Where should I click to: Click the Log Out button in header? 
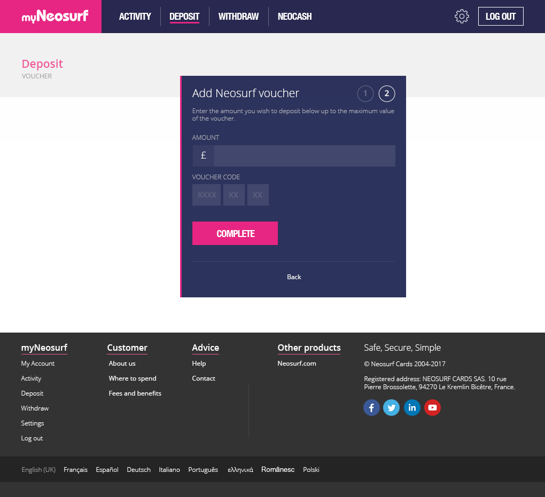[x=501, y=17]
